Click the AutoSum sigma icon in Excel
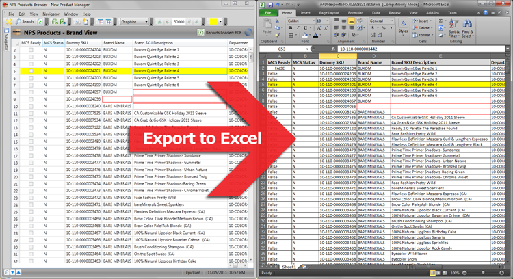This screenshot has height=279, width=513. 440,21
